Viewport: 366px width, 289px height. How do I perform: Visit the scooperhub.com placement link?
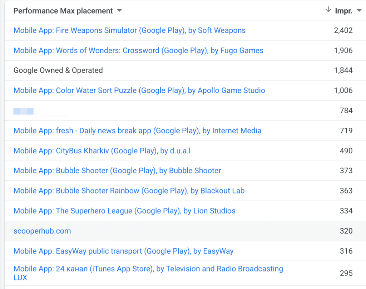(x=42, y=231)
